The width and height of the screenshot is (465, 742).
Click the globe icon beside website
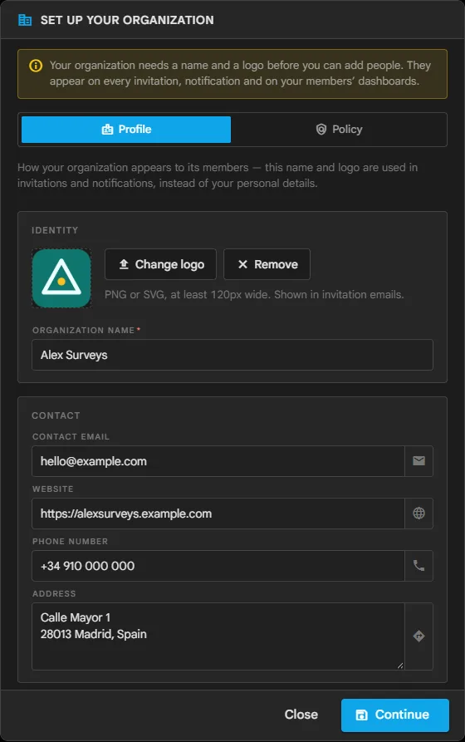[x=418, y=514]
